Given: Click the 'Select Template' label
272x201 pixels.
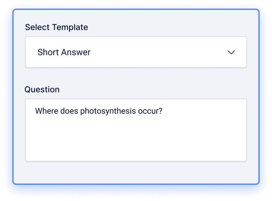Looking at the screenshot, I should (56, 27).
